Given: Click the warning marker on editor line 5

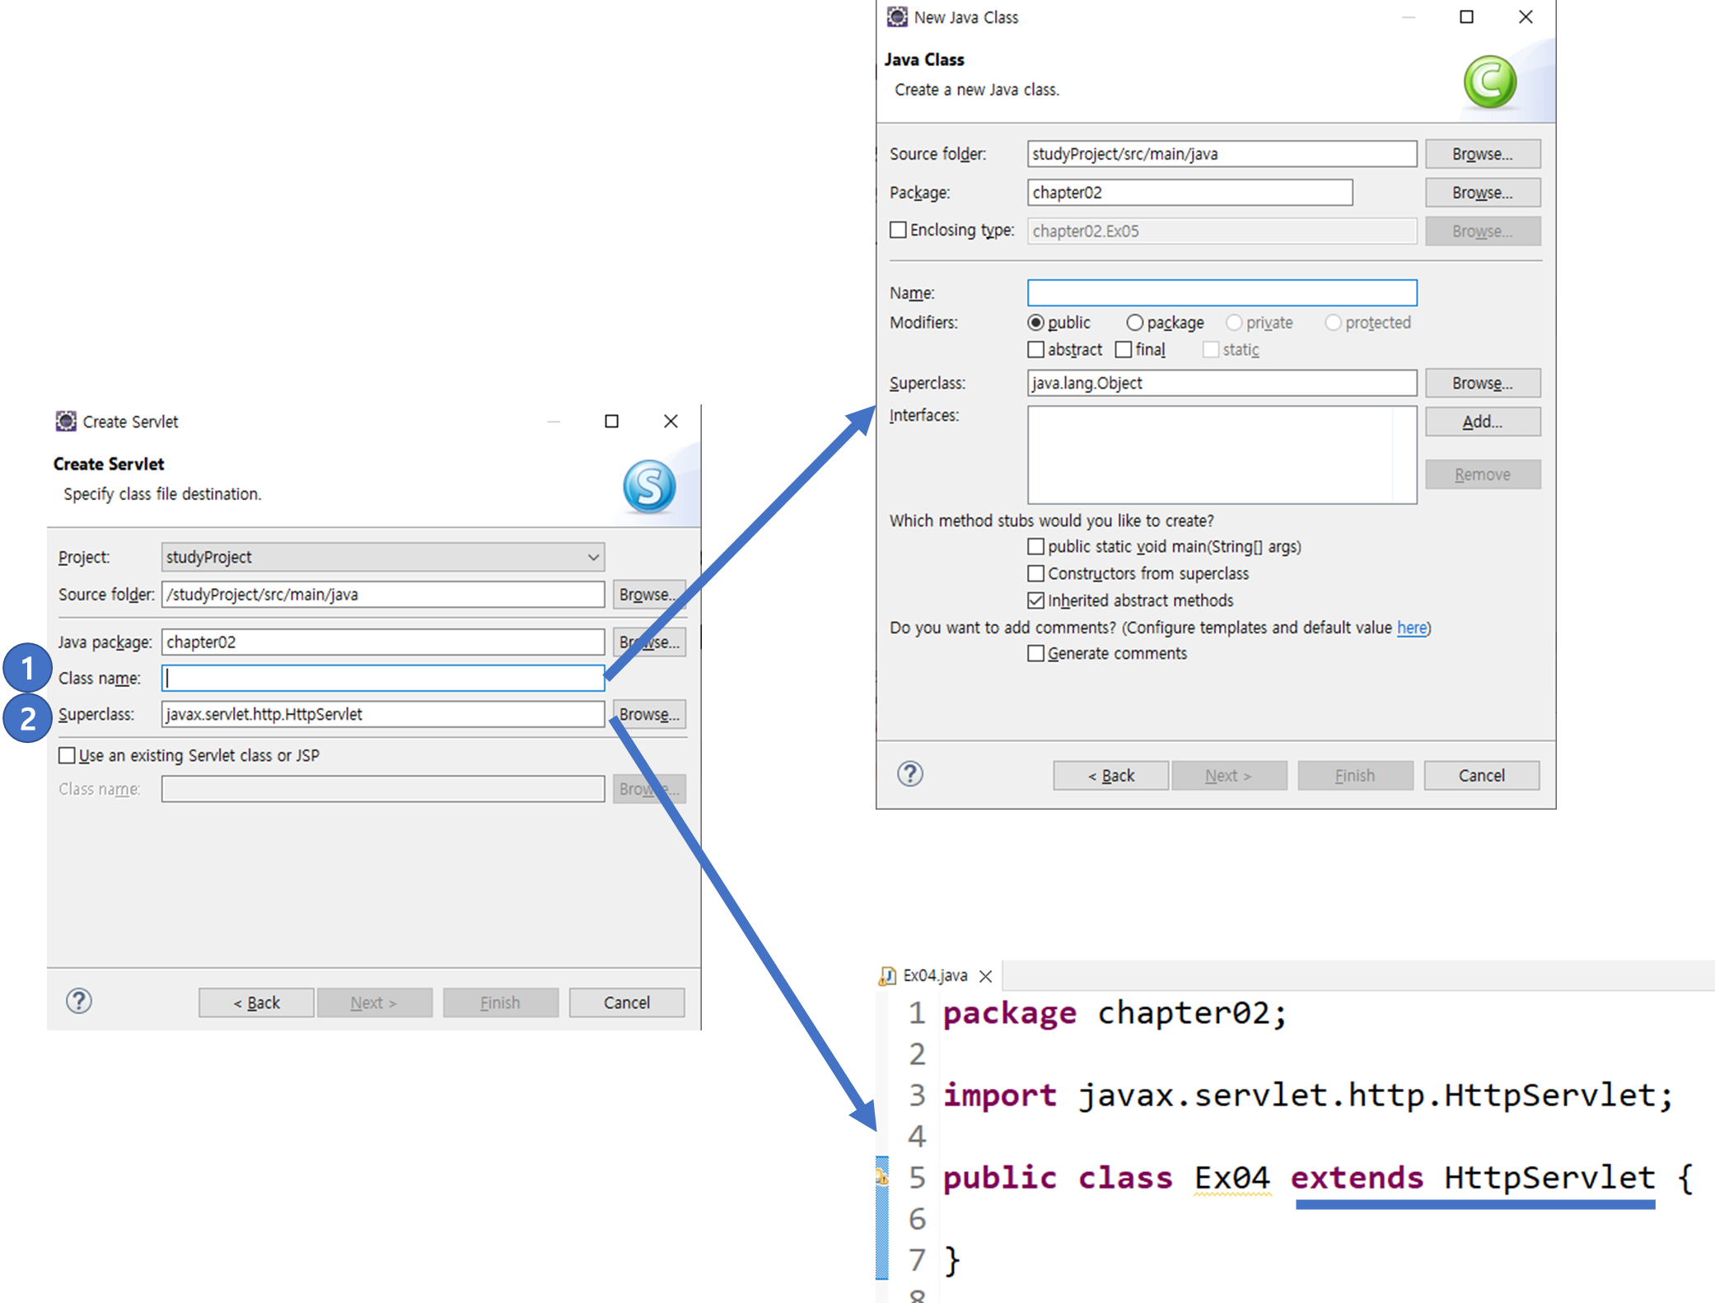Looking at the screenshot, I should [x=881, y=1177].
